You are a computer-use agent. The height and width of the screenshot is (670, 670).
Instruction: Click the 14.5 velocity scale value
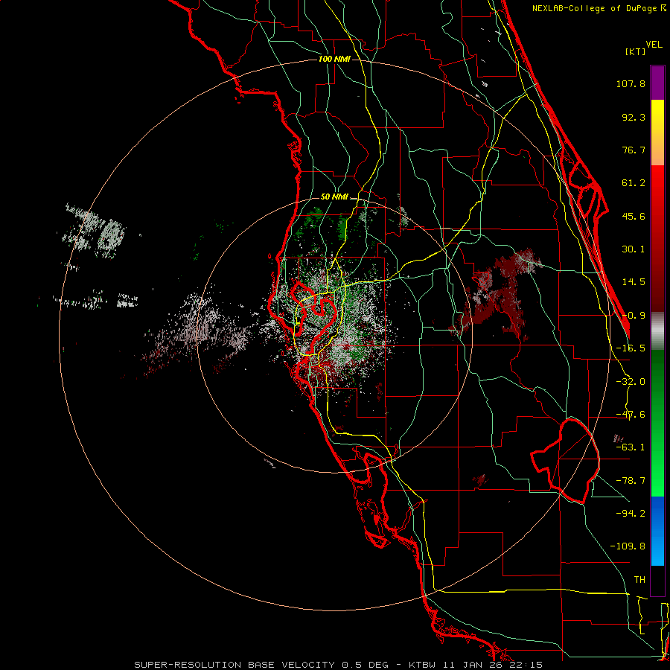(634, 282)
